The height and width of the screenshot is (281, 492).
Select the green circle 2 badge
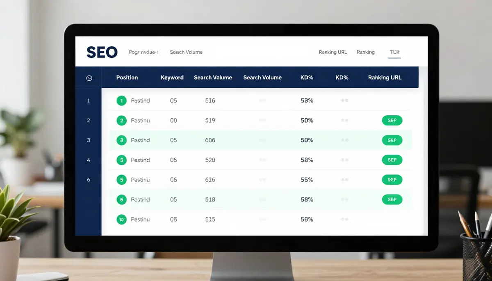click(x=121, y=121)
